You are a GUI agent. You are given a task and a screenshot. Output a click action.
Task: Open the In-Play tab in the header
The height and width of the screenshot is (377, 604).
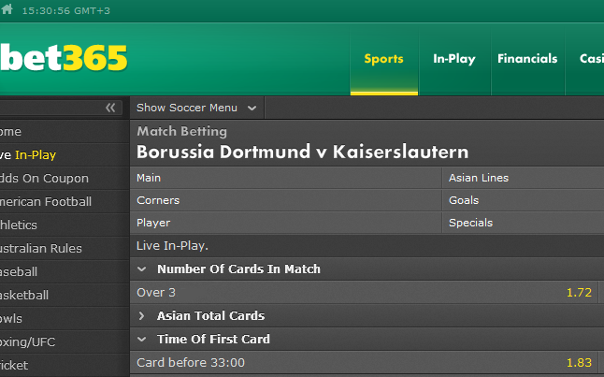pyautogui.click(x=454, y=59)
